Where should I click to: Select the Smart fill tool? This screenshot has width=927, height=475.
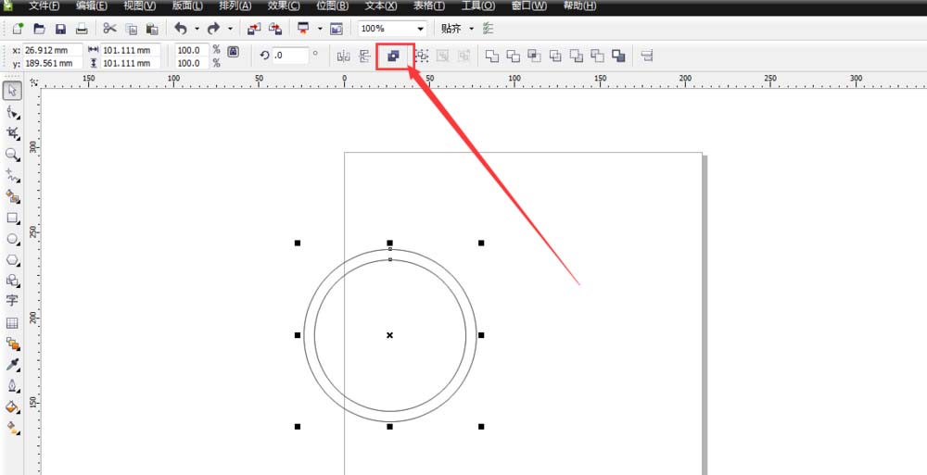click(13, 196)
